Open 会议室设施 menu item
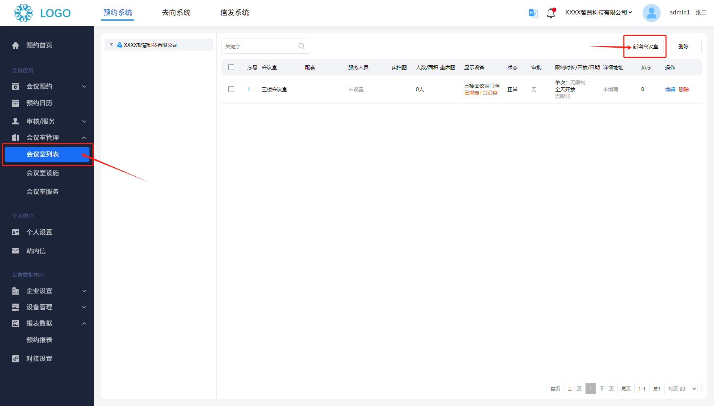 (43, 173)
